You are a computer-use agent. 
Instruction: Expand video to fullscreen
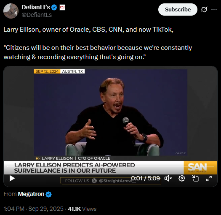click(209, 178)
